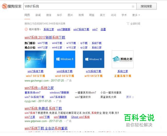
Task: Open result win7系统—系统之家
Action: pyautogui.click(x=39, y=88)
